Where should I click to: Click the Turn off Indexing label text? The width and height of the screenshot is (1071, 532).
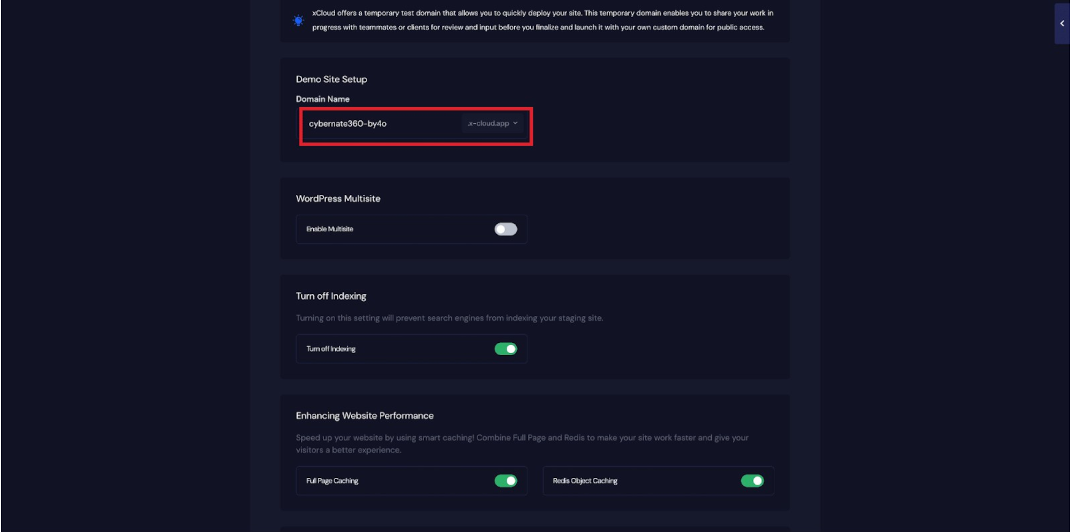[x=330, y=348]
